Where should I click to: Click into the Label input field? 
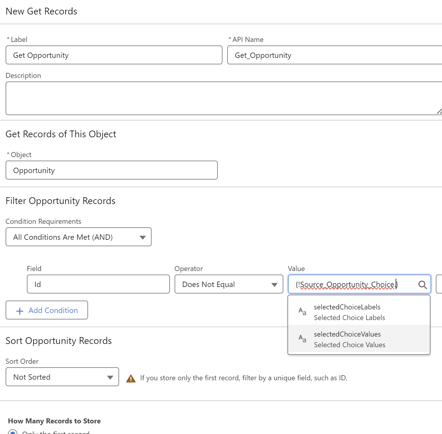coord(114,55)
